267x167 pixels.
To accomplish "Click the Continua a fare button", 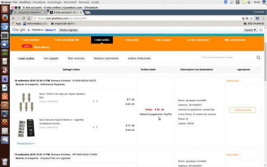I will [x=242, y=110].
